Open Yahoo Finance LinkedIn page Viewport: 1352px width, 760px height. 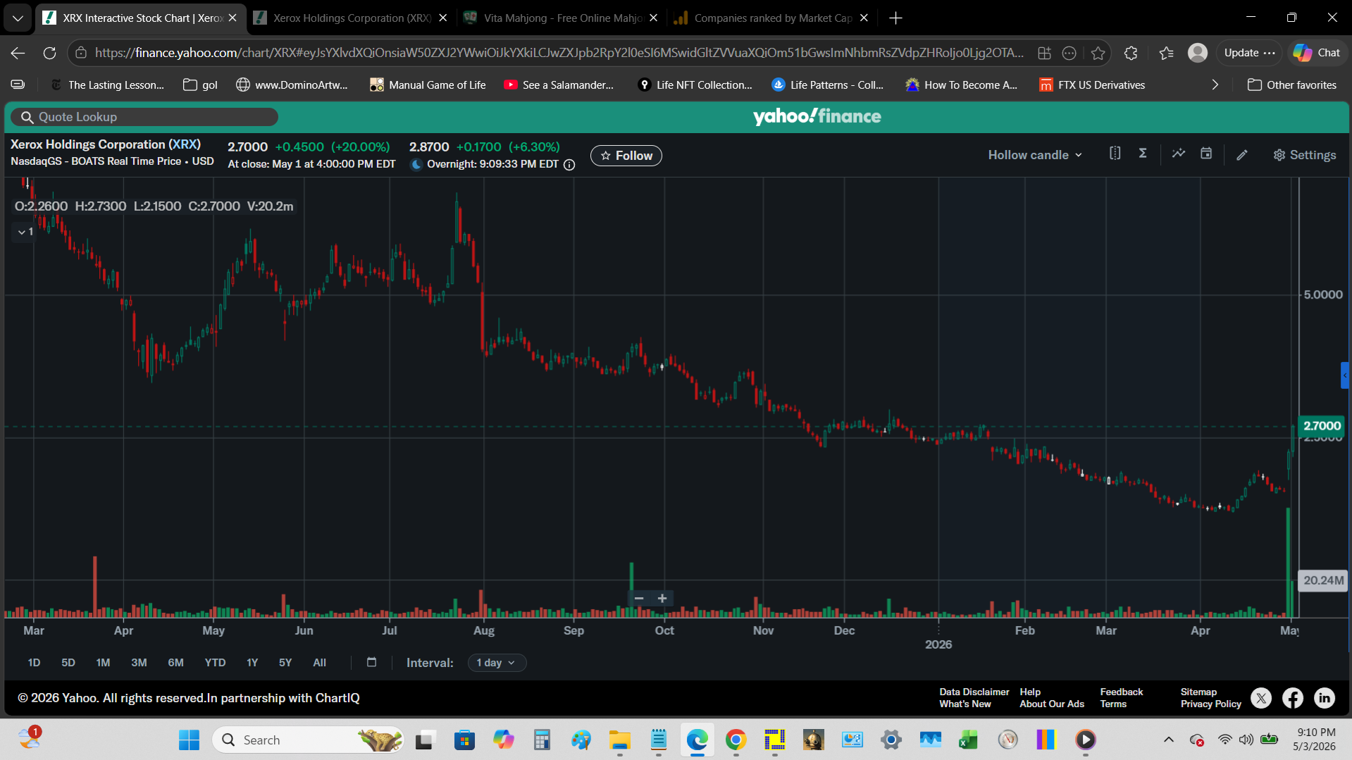1325,698
